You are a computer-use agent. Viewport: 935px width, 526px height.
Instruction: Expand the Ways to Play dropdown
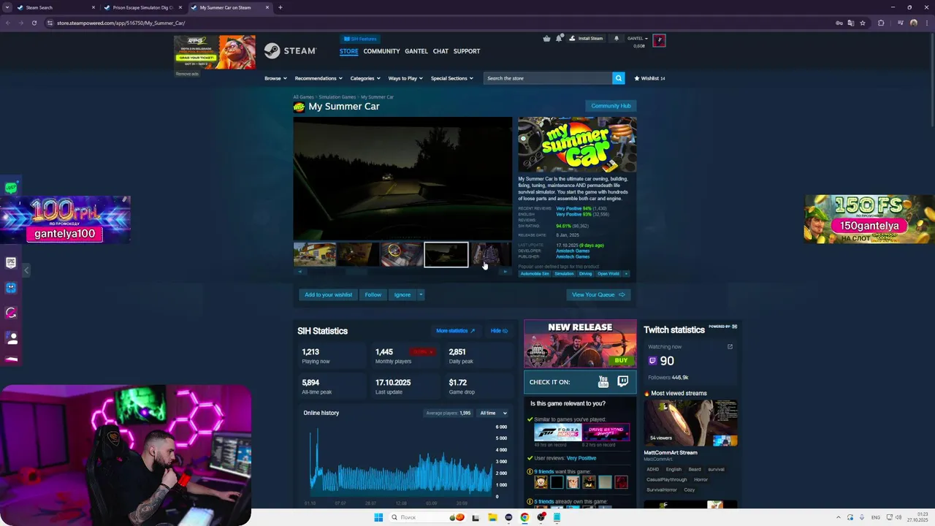point(405,78)
